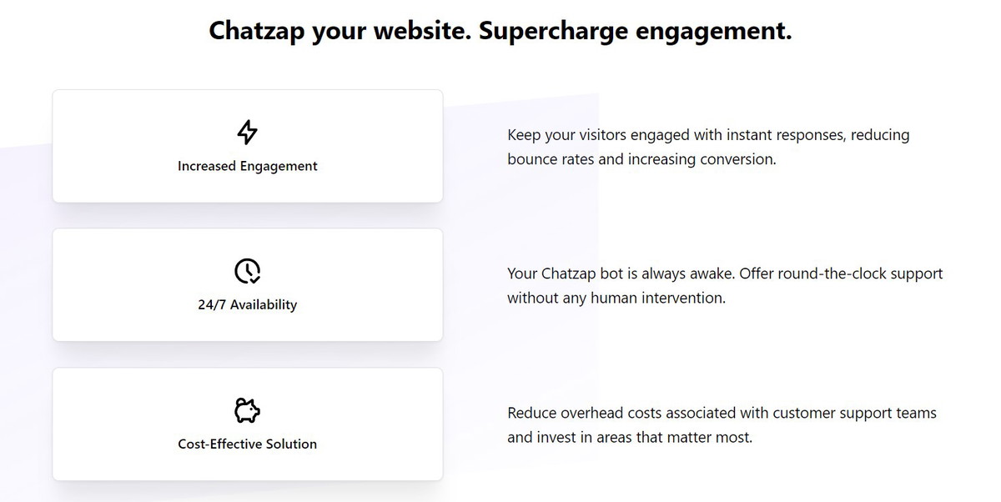Click the "24/7 Availability" text label

point(248,305)
